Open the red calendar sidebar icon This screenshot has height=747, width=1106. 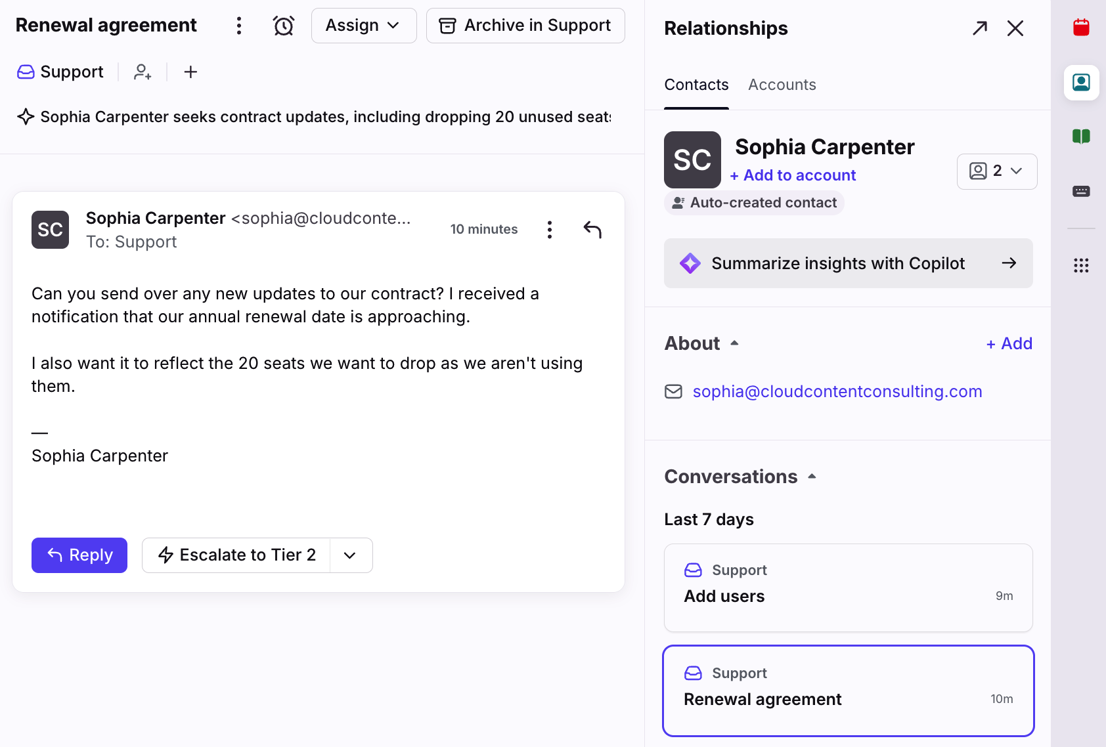point(1081,27)
